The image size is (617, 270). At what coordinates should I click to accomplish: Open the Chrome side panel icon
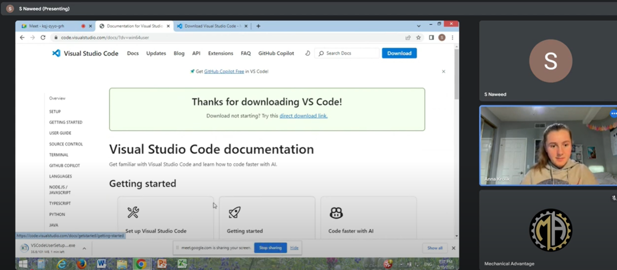431,38
